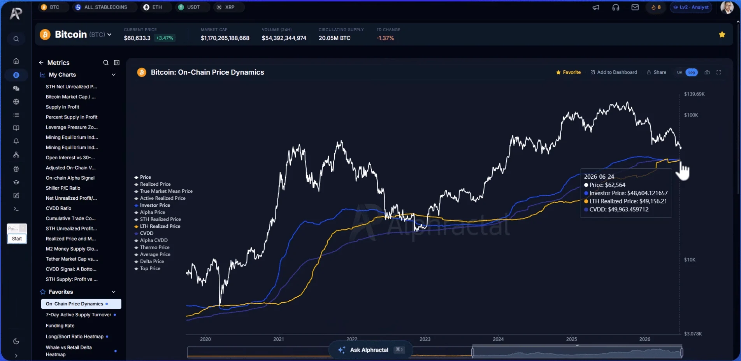Click the left handle of time range slider
The image size is (741, 361).
[x=472, y=352]
